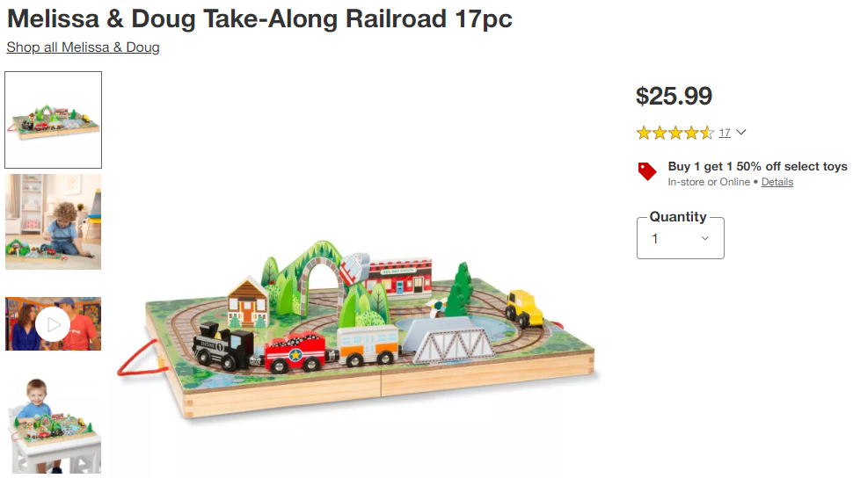Play the product video thumbnail

tap(53, 324)
